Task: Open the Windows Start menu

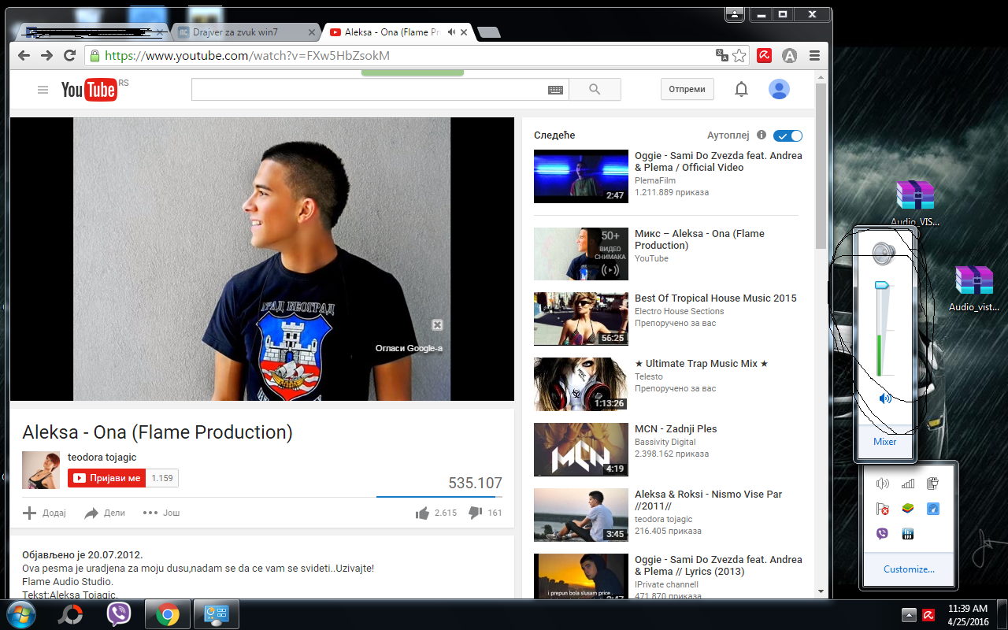Action: (22, 613)
